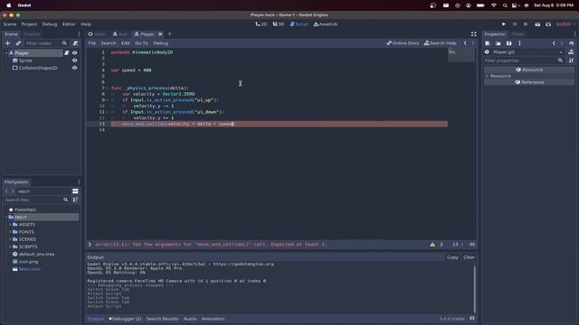Expand the ASSETS folder
This screenshot has width=579, height=325.
[10, 225]
